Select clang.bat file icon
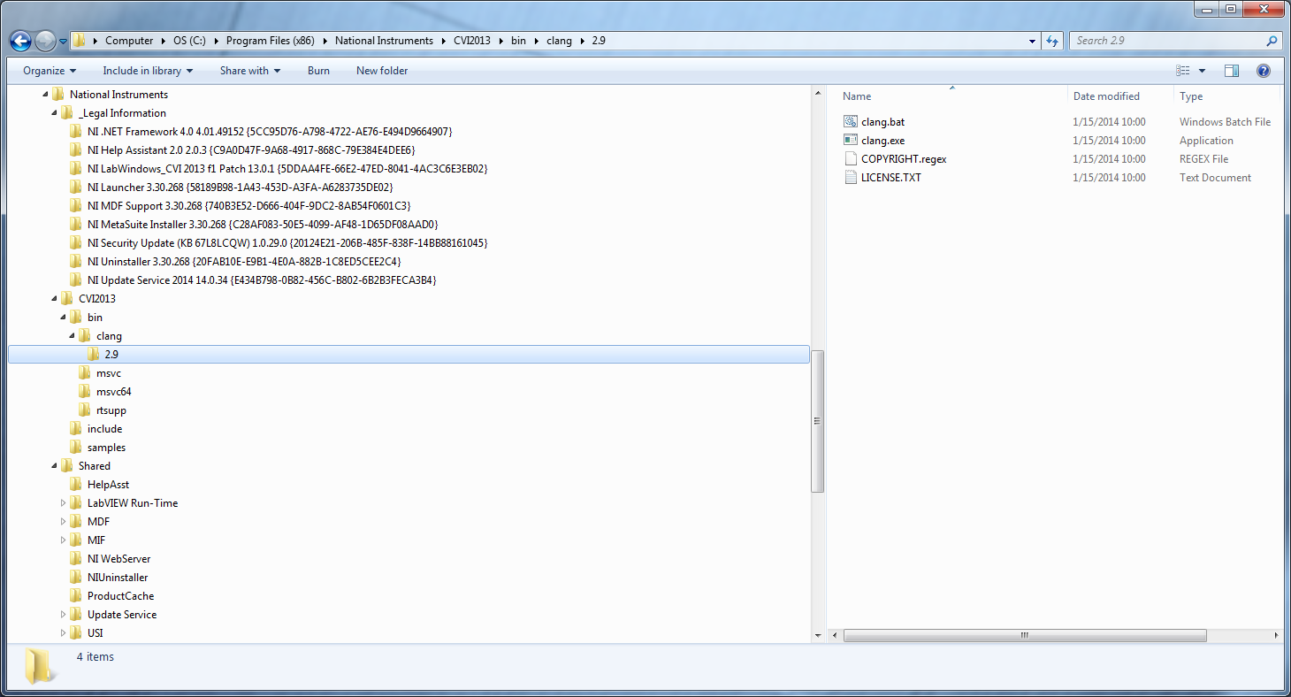The height and width of the screenshot is (697, 1291). pos(851,122)
